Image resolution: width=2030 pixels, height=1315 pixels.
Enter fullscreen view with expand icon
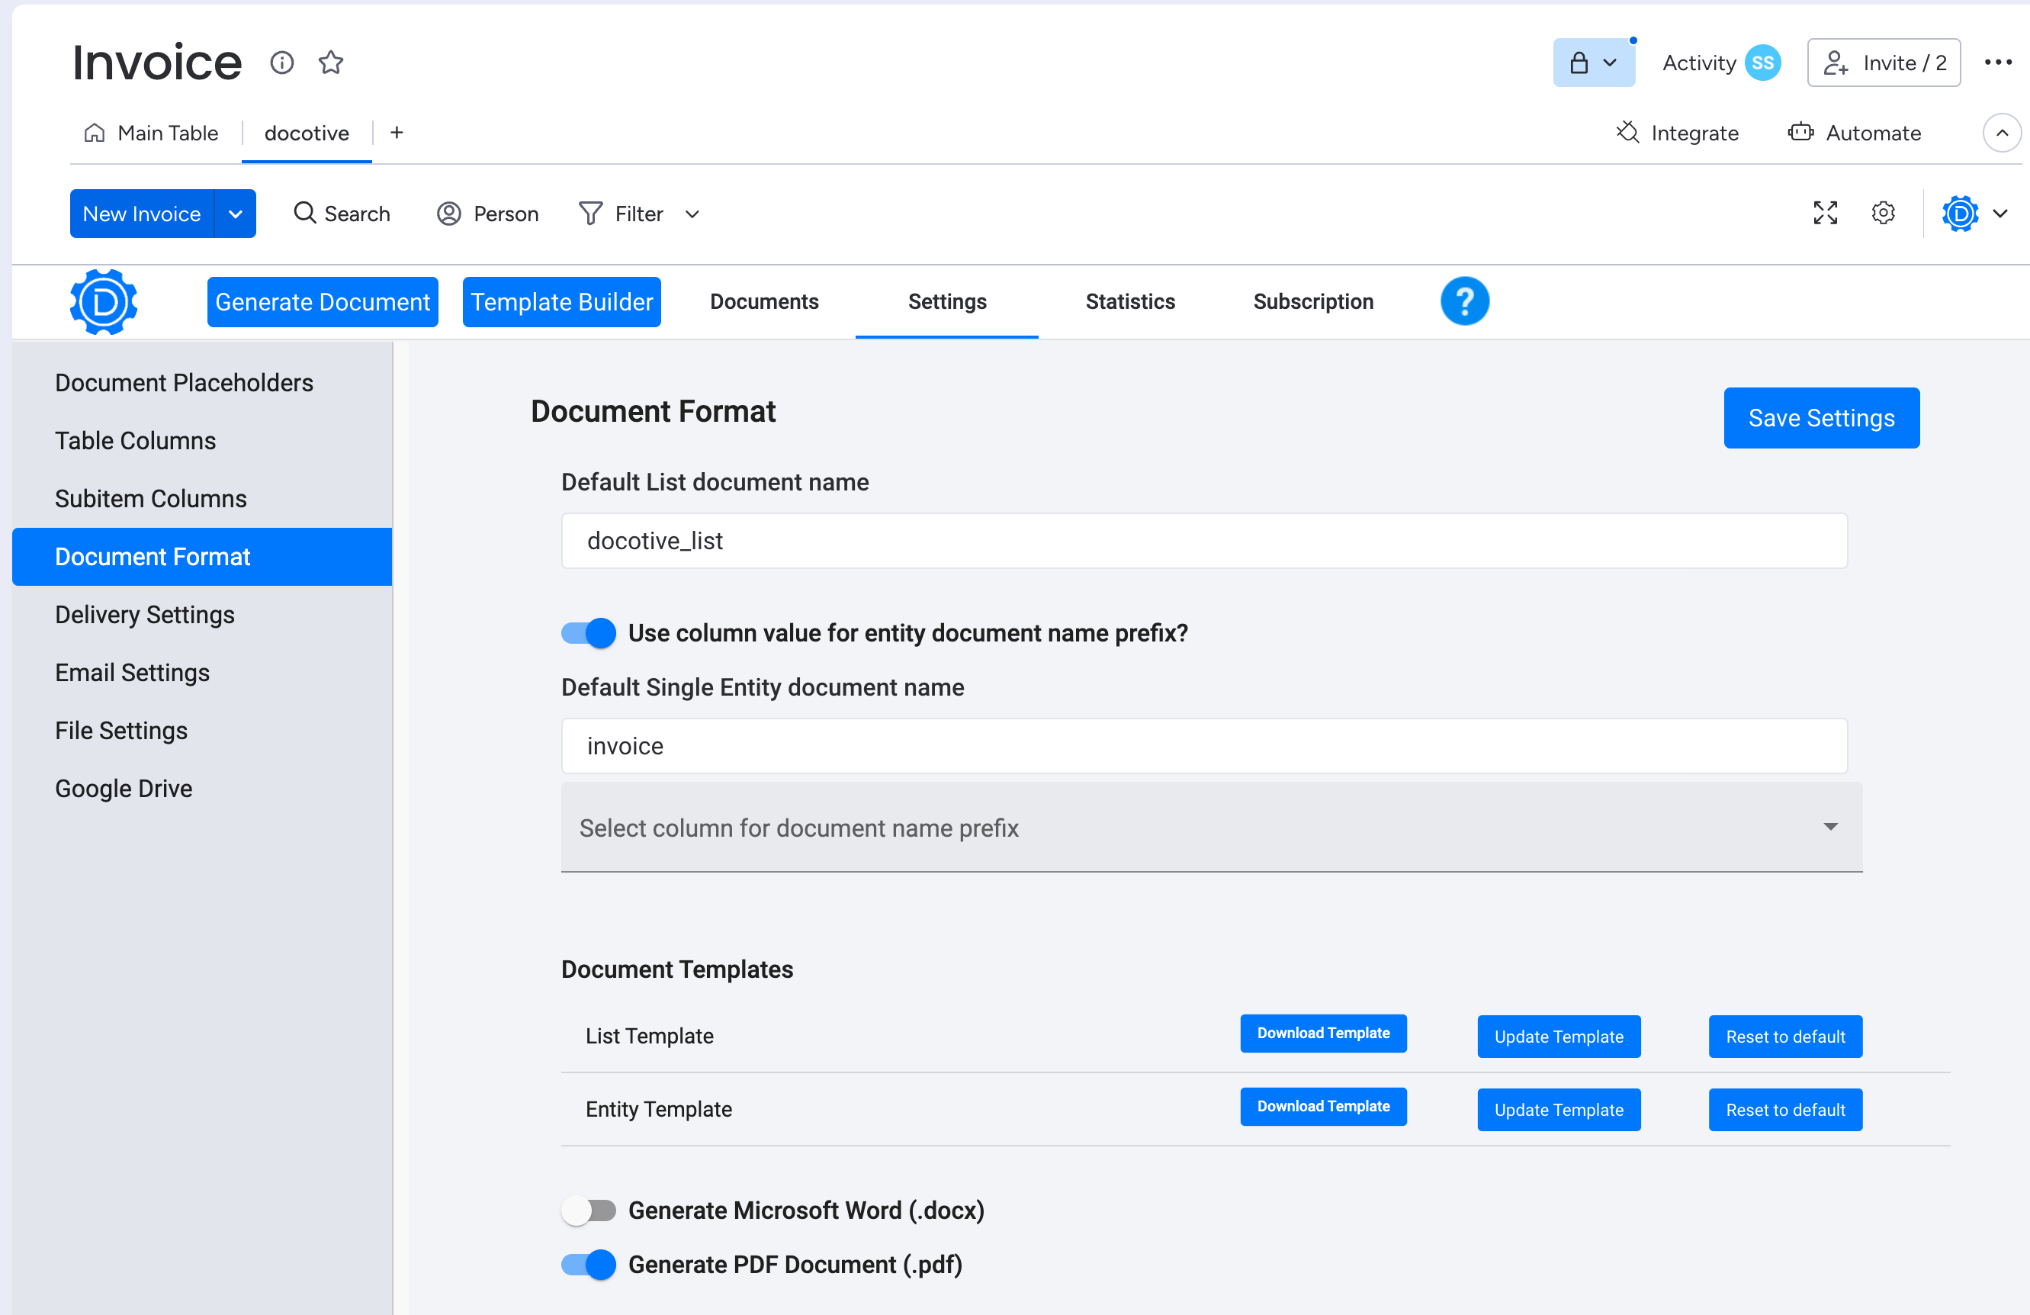[x=1826, y=213]
